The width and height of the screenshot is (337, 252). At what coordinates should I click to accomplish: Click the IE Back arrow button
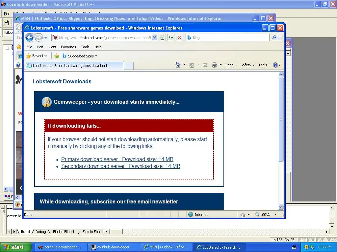pyautogui.click(x=29, y=38)
